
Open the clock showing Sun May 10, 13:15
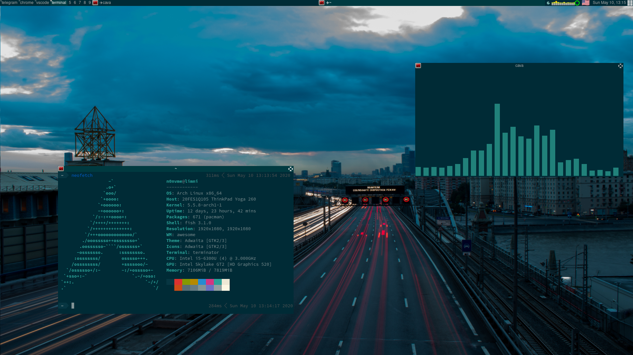[609, 3]
